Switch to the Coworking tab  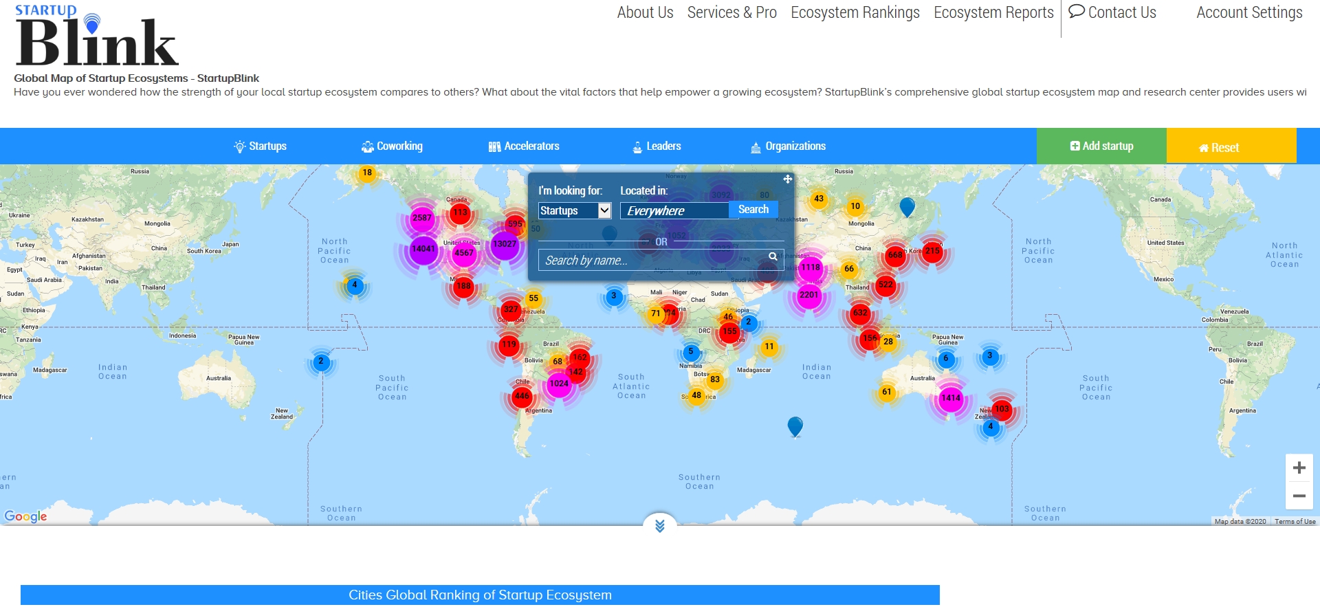click(392, 146)
